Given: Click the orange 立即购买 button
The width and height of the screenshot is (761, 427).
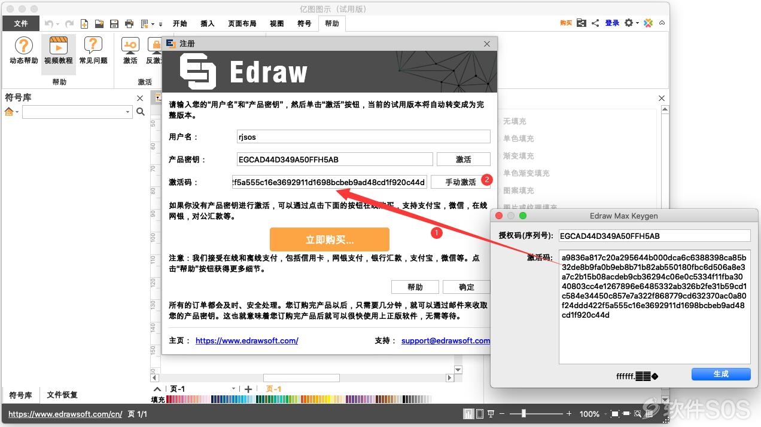Looking at the screenshot, I should [330, 239].
